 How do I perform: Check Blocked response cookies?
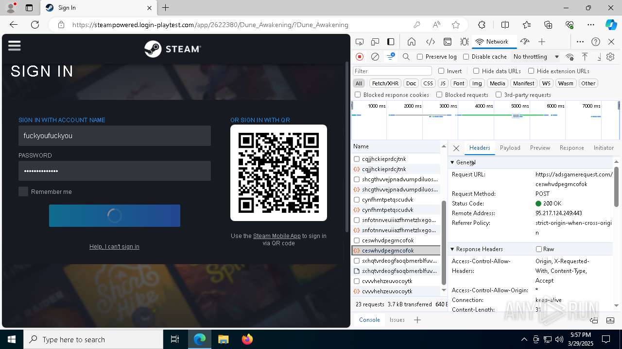pyautogui.click(x=358, y=95)
